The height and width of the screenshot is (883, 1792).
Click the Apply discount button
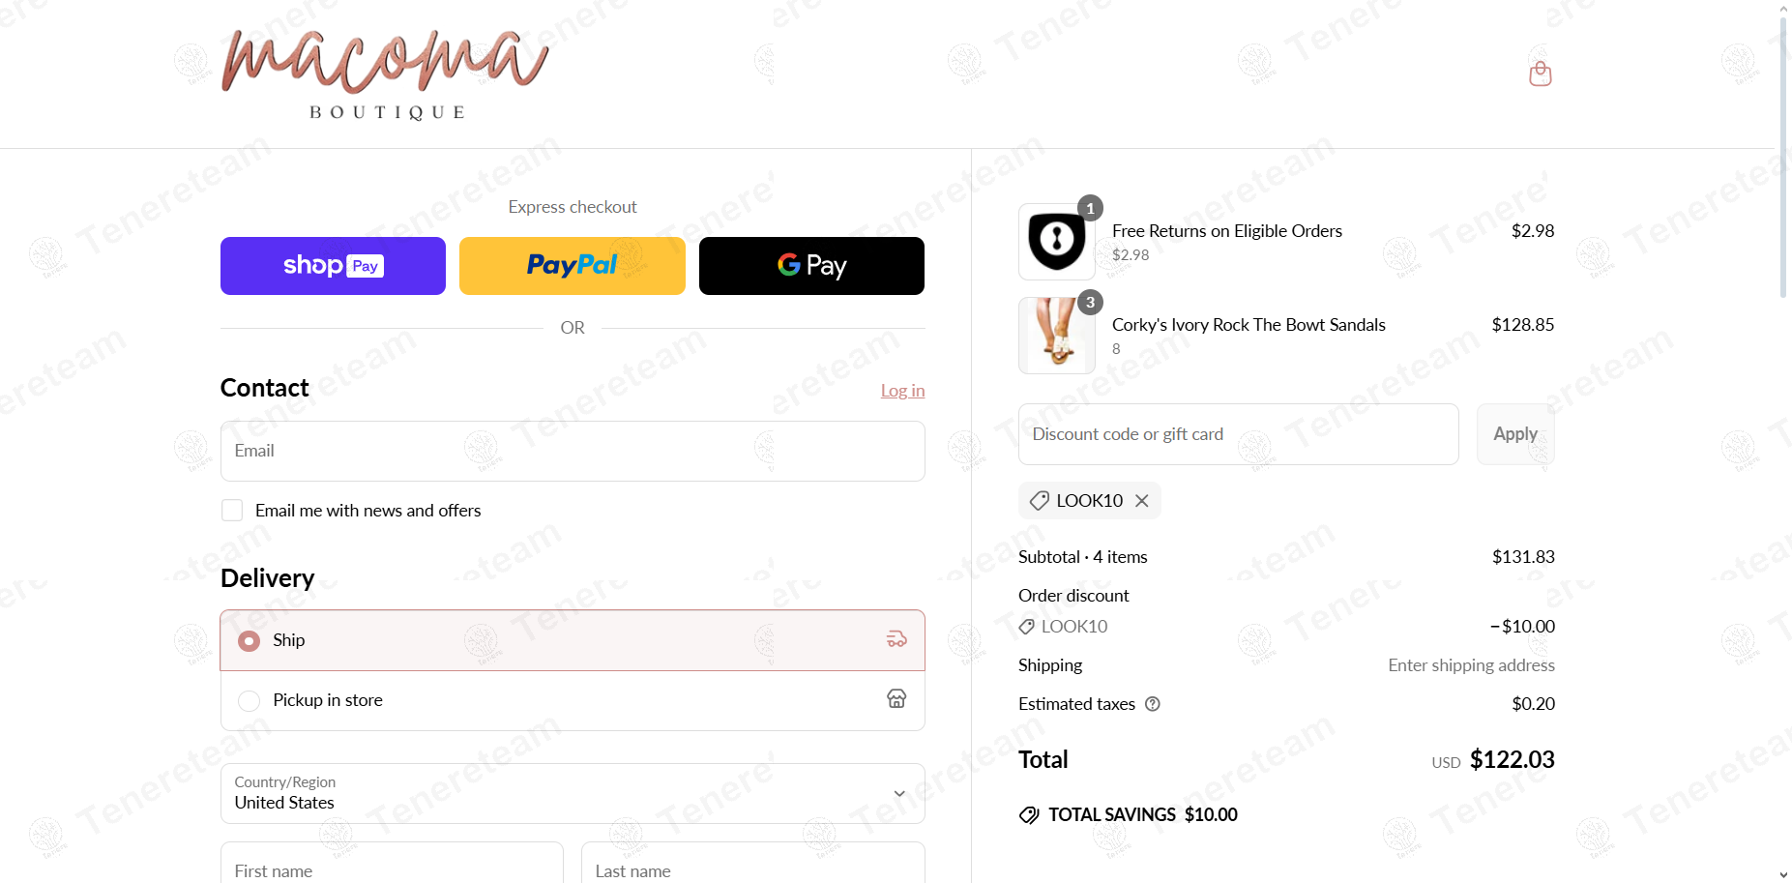[x=1515, y=434]
